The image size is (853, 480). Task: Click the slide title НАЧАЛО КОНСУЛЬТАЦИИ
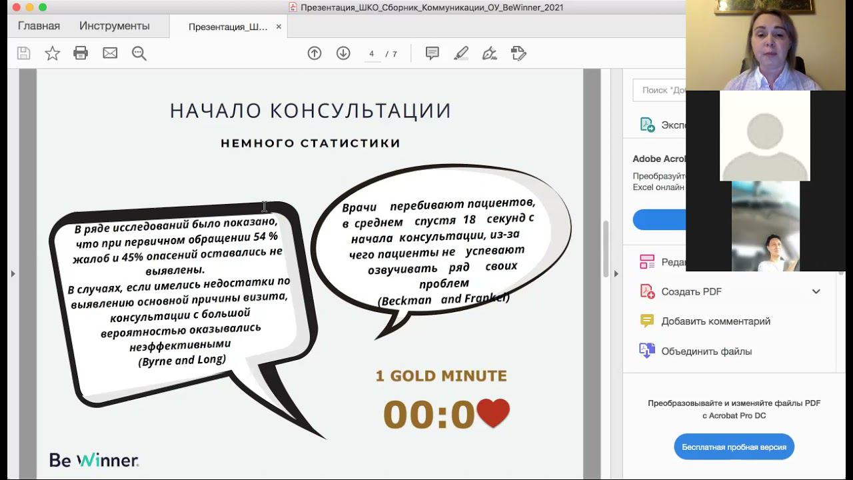pos(311,111)
